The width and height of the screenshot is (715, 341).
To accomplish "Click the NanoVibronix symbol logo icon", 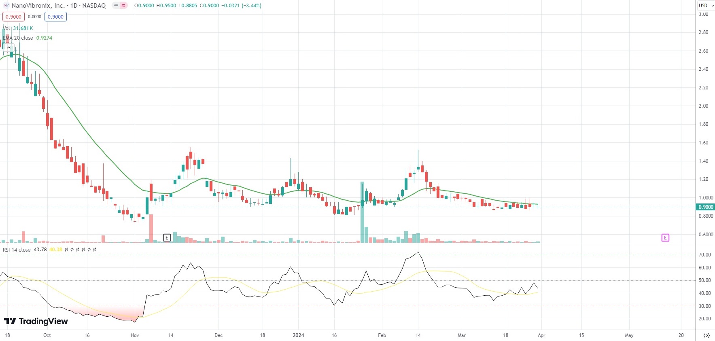I will tap(6, 6).
